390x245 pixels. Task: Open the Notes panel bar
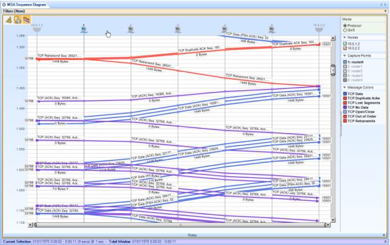[192, 235]
